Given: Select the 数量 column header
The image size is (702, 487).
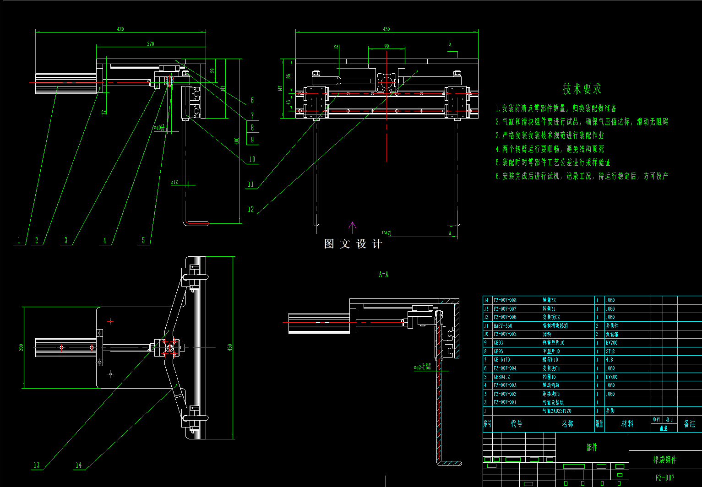Looking at the screenshot, I should coord(599,424).
